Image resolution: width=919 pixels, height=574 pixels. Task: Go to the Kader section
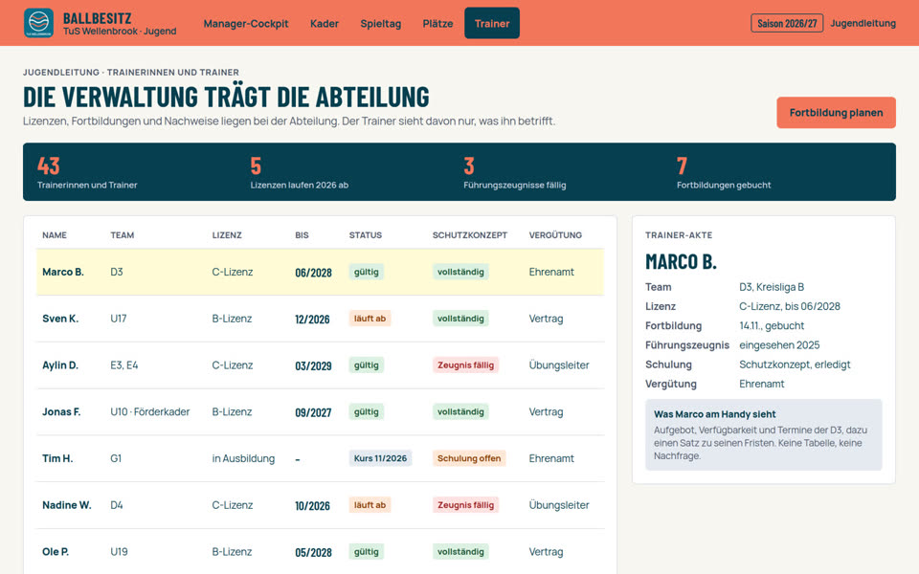[325, 23]
